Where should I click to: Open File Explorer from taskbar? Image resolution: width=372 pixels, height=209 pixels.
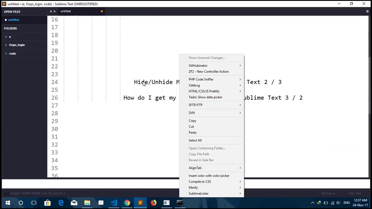click(x=87, y=203)
